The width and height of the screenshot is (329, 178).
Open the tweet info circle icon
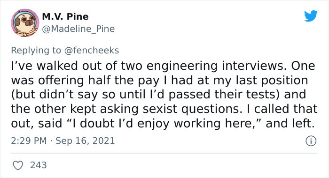tap(311, 141)
